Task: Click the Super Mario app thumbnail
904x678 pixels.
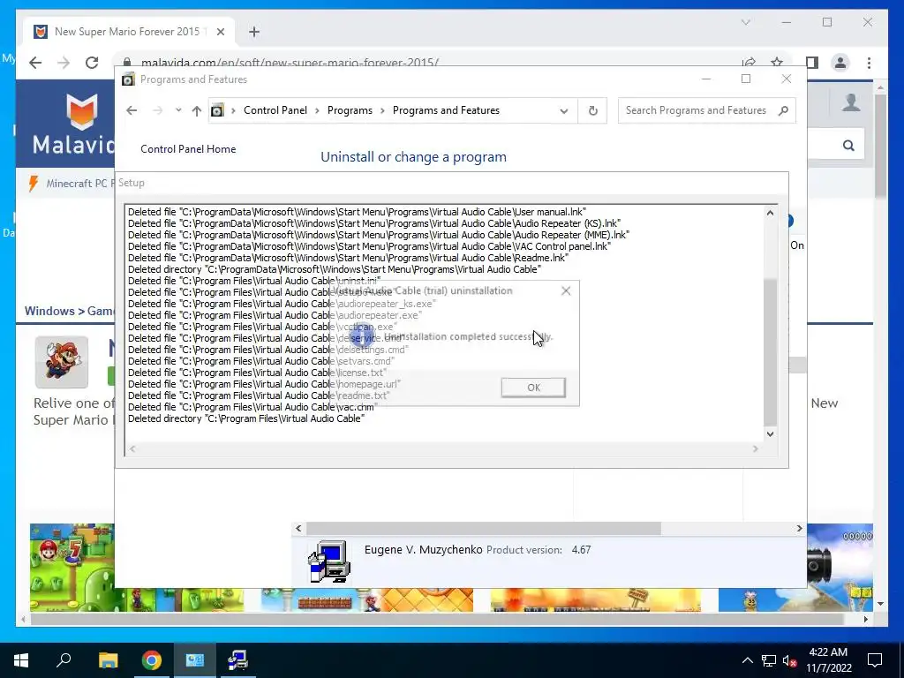Action: 62,362
